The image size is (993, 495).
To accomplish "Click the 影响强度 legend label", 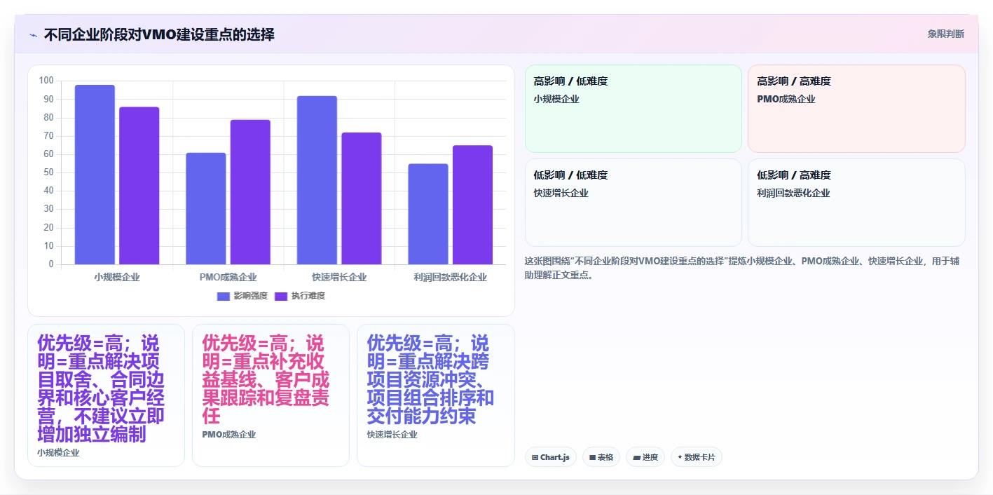I will point(251,296).
